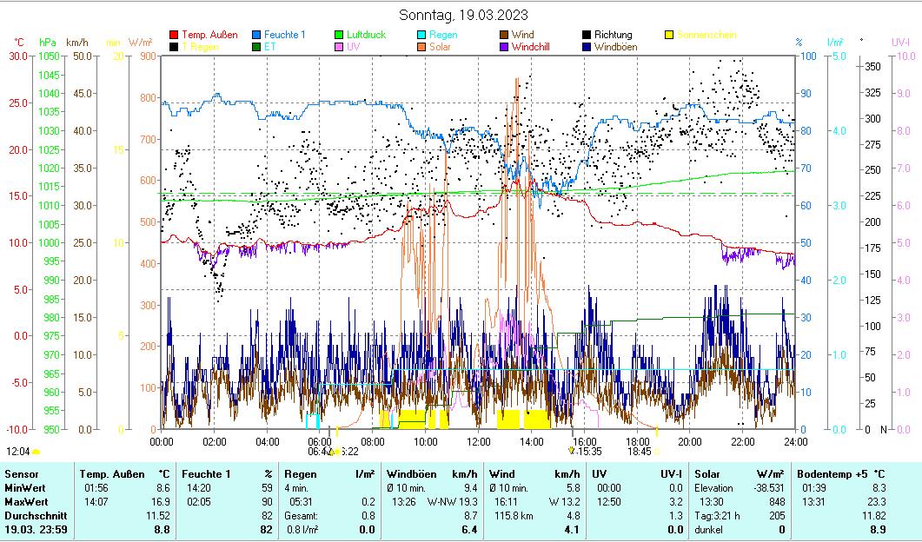Click the 12:04 time label at bottom left
The width and height of the screenshot is (922, 542).
pos(17,452)
